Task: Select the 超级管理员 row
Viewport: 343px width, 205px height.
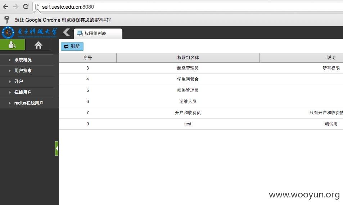Action: [201, 68]
